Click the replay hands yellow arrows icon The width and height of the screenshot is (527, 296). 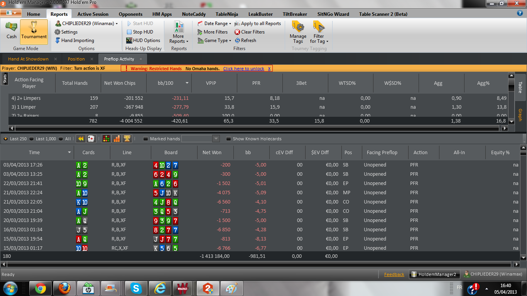click(x=81, y=139)
